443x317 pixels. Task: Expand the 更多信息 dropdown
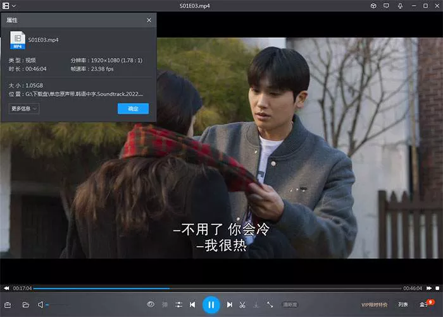pyautogui.click(x=25, y=109)
